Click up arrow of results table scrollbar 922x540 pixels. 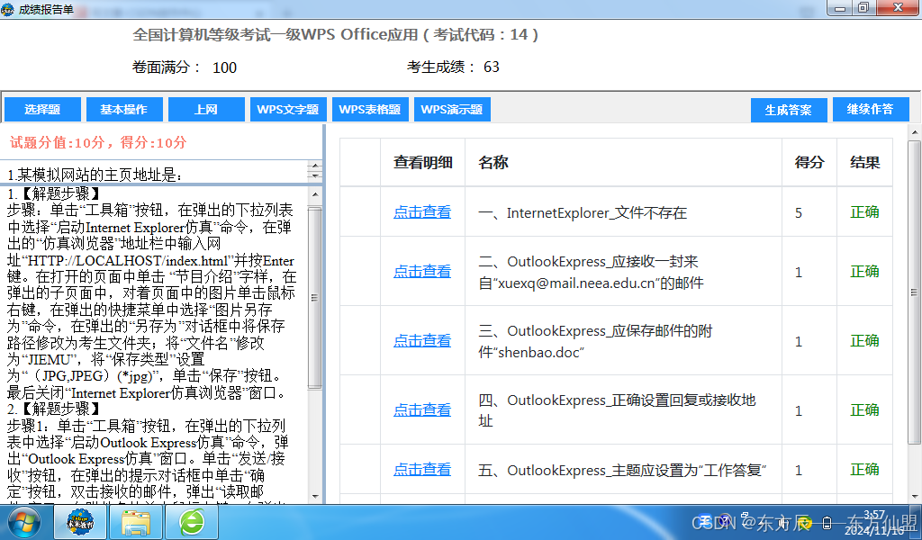point(915,133)
